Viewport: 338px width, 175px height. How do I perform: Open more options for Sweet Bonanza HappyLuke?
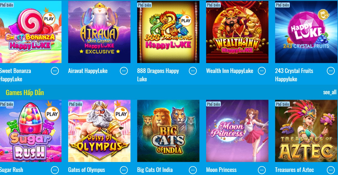point(55,71)
